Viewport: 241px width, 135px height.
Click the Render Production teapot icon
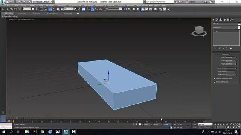point(168,9)
